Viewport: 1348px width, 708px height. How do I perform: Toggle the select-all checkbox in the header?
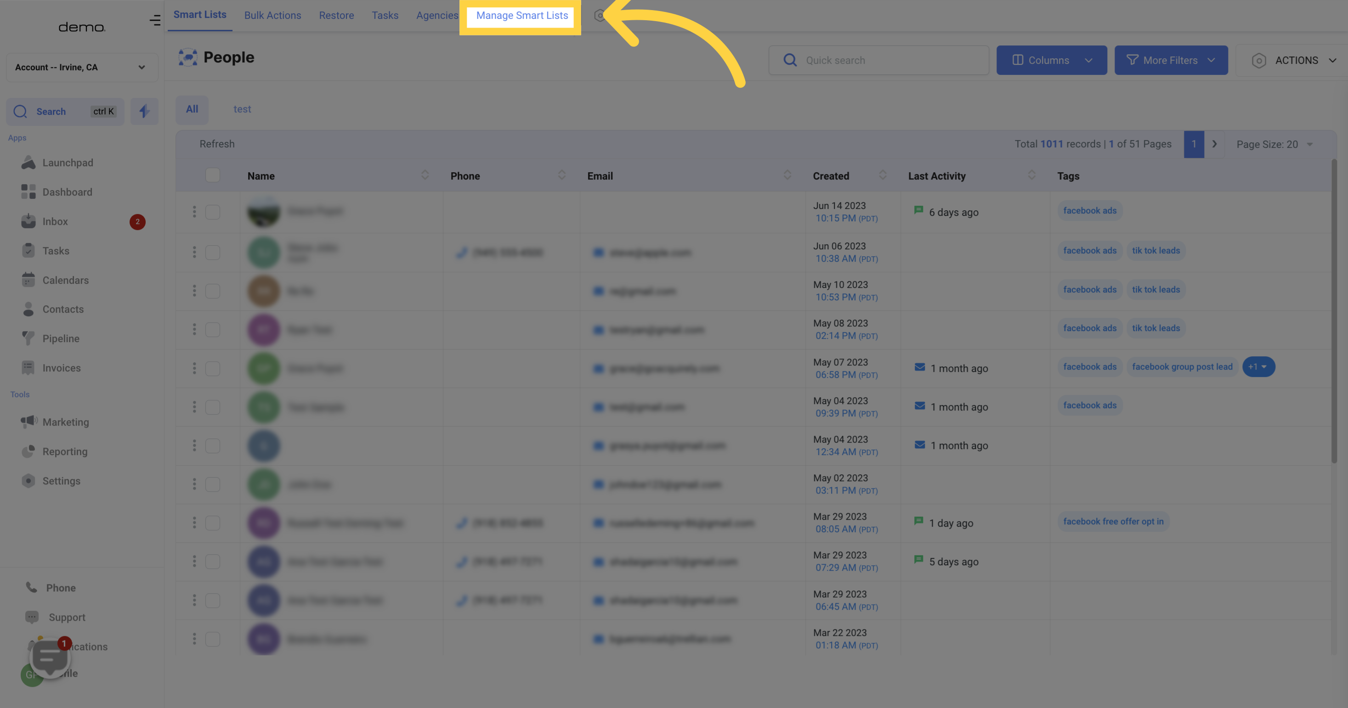click(212, 175)
